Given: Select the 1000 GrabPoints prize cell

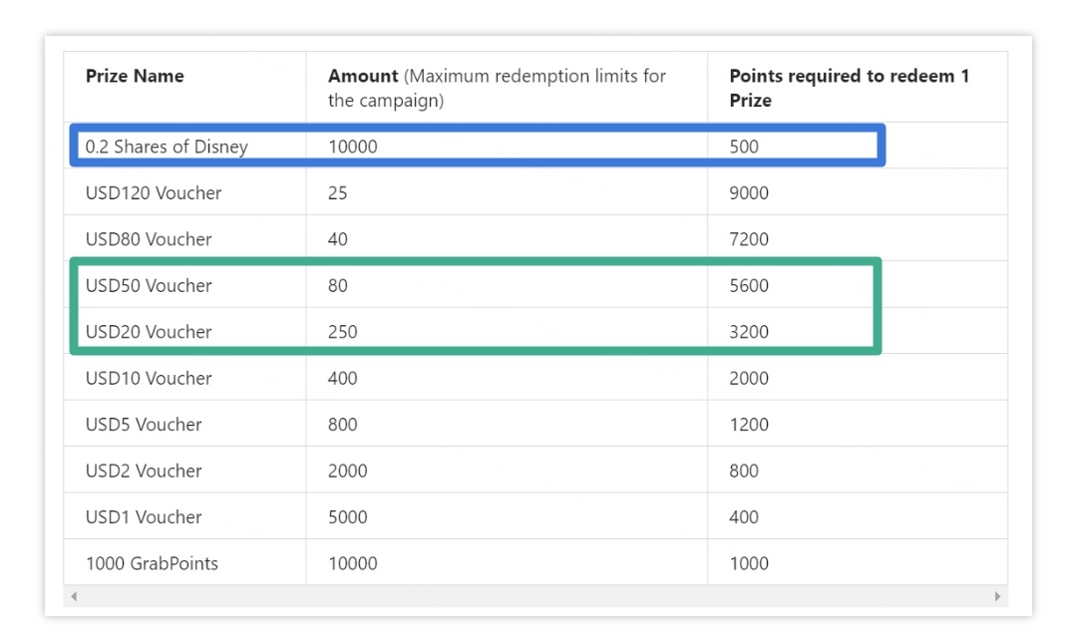Looking at the screenshot, I should pos(152,563).
